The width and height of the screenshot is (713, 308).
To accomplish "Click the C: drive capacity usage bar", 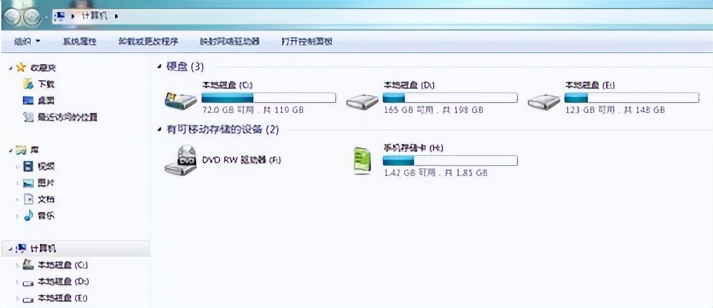I will (x=268, y=98).
